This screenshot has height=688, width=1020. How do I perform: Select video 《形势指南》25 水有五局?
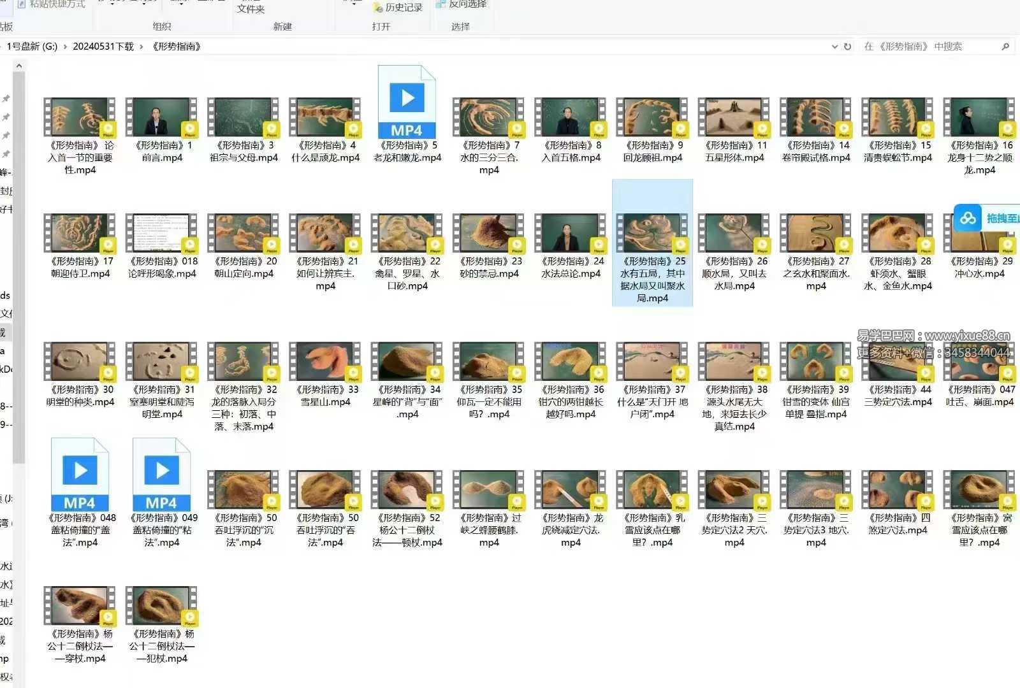point(652,234)
